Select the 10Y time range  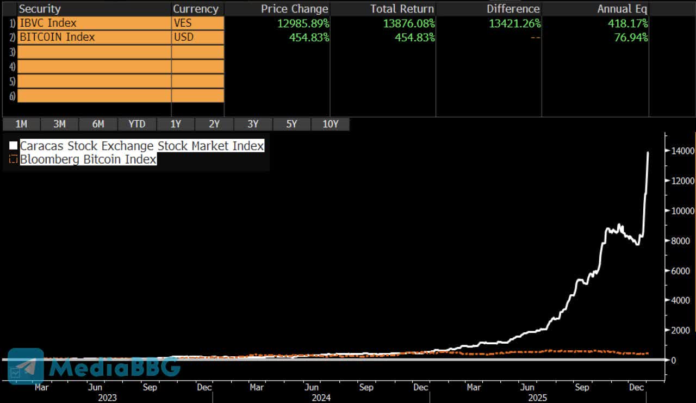click(330, 124)
